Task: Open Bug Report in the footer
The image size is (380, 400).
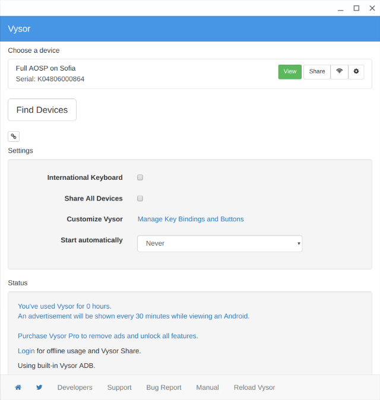Action: [x=164, y=388]
